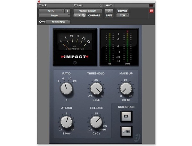
Task: Toggle the COMPARE button
Action: coord(94,16)
